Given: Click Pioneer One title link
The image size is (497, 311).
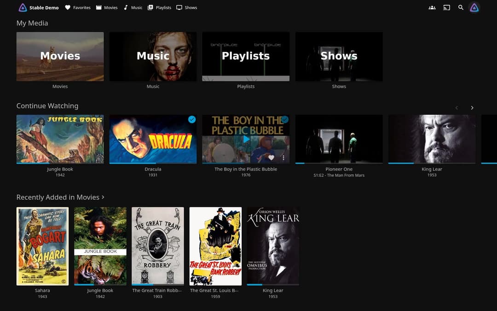Looking at the screenshot, I should coord(339,169).
